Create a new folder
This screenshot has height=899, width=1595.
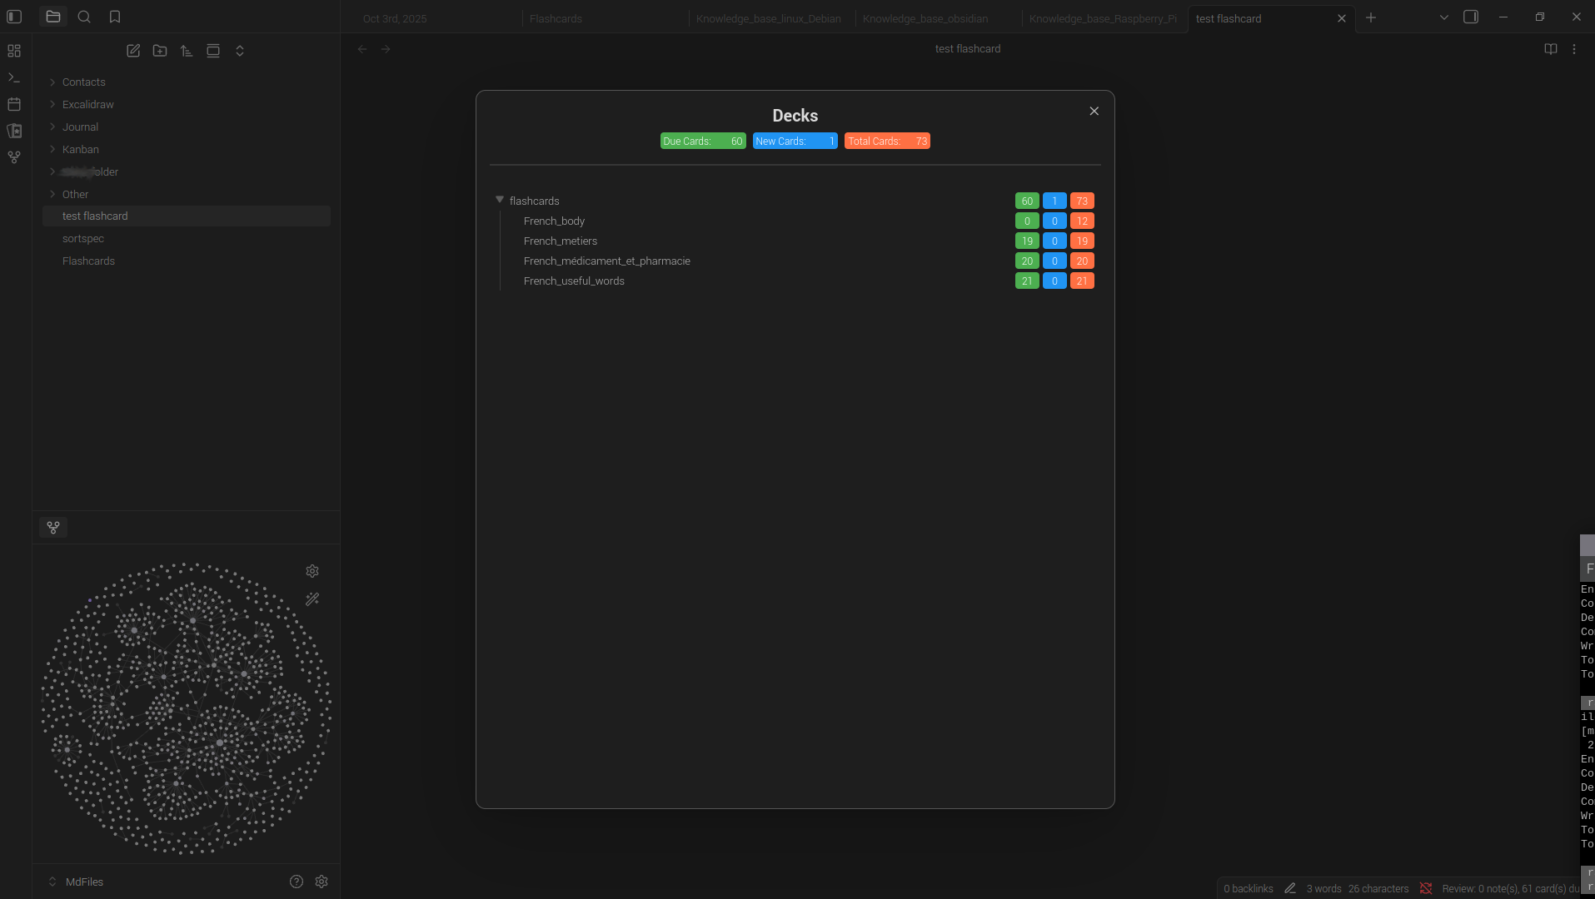160,51
